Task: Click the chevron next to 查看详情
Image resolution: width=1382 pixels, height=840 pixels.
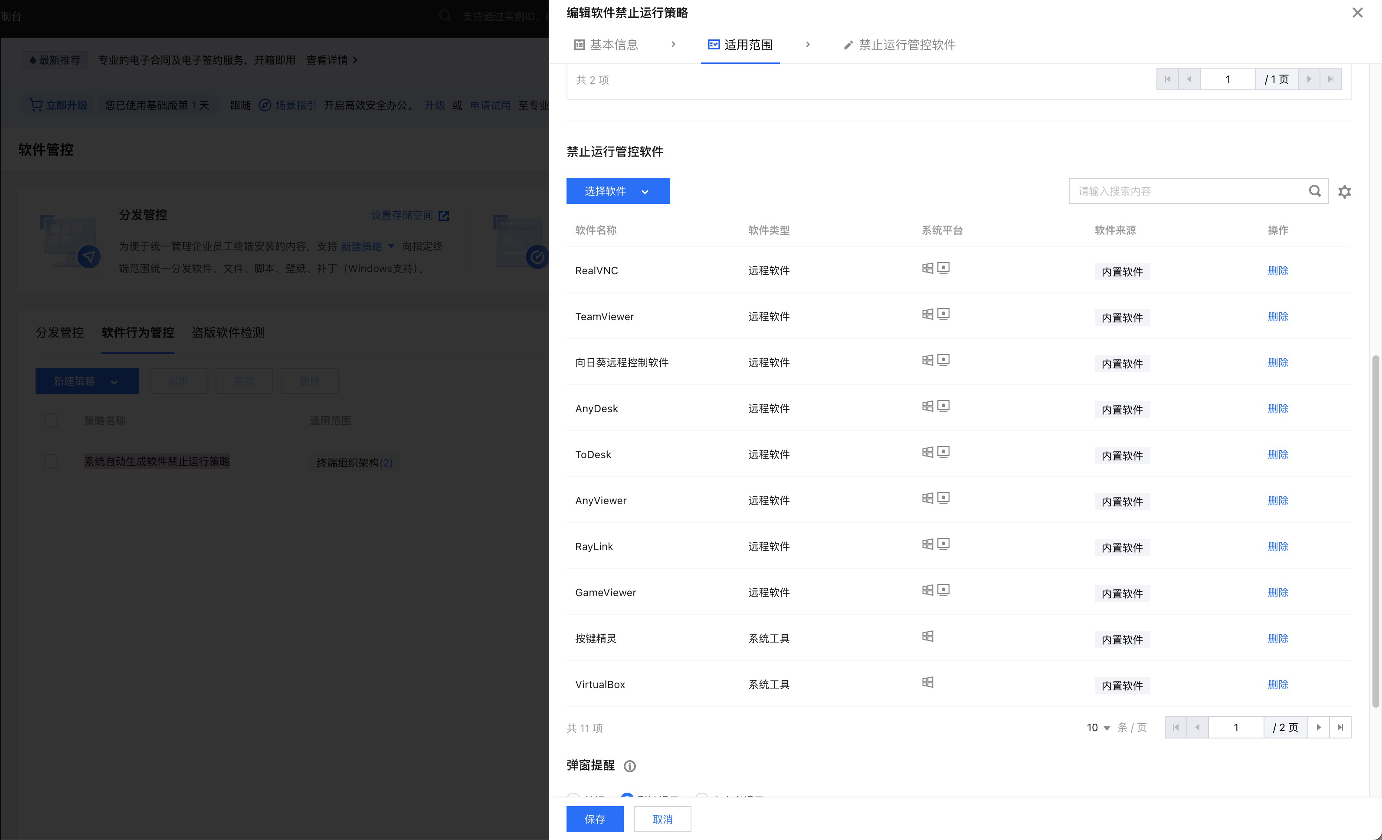Action: point(354,60)
